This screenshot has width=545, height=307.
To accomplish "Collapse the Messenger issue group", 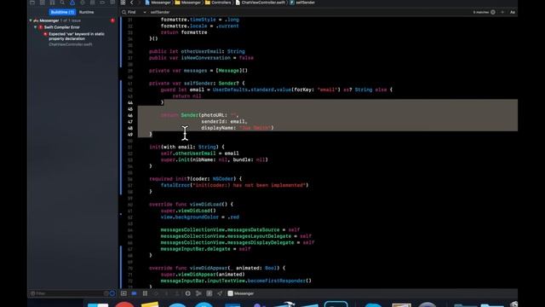I will tap(31, 20).
